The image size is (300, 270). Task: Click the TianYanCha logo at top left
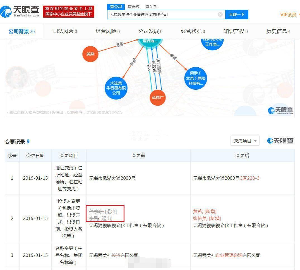[20, 11]
